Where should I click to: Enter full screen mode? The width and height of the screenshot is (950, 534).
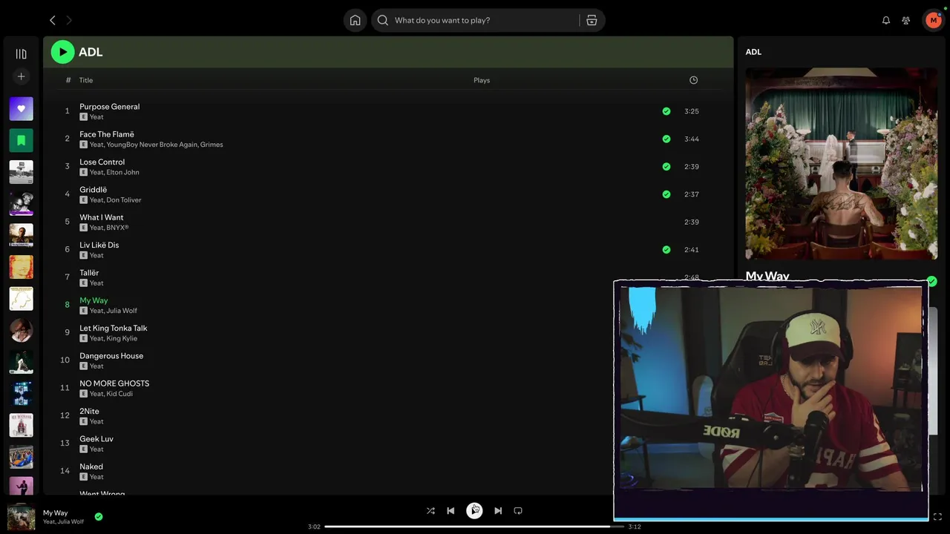tap(937, 516)
